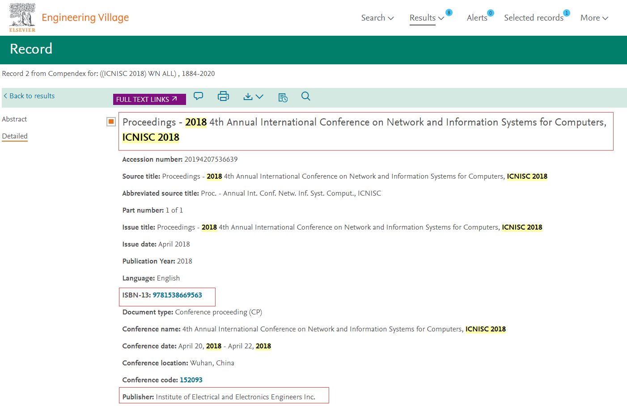This screenshot has width=627, height=406.
Task: Open ISBN-13 link 9781538669563
Action: click(x=178, y=295)
